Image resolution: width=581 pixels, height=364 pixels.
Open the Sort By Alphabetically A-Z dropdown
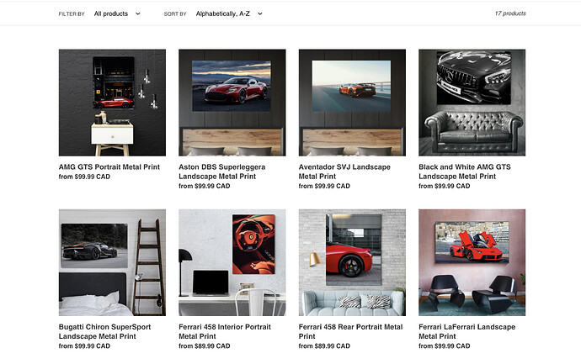[229, 13]
